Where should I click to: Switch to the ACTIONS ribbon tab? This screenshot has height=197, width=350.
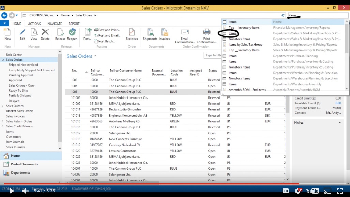click(x=34, y=24)
